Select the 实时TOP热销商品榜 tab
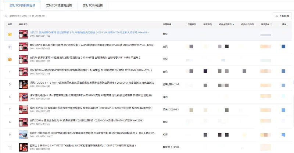294x153 pixels. click(21, 6)
